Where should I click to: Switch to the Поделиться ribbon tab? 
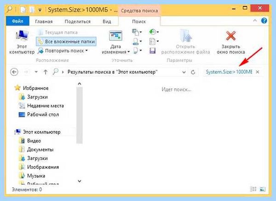click(77, 22)
